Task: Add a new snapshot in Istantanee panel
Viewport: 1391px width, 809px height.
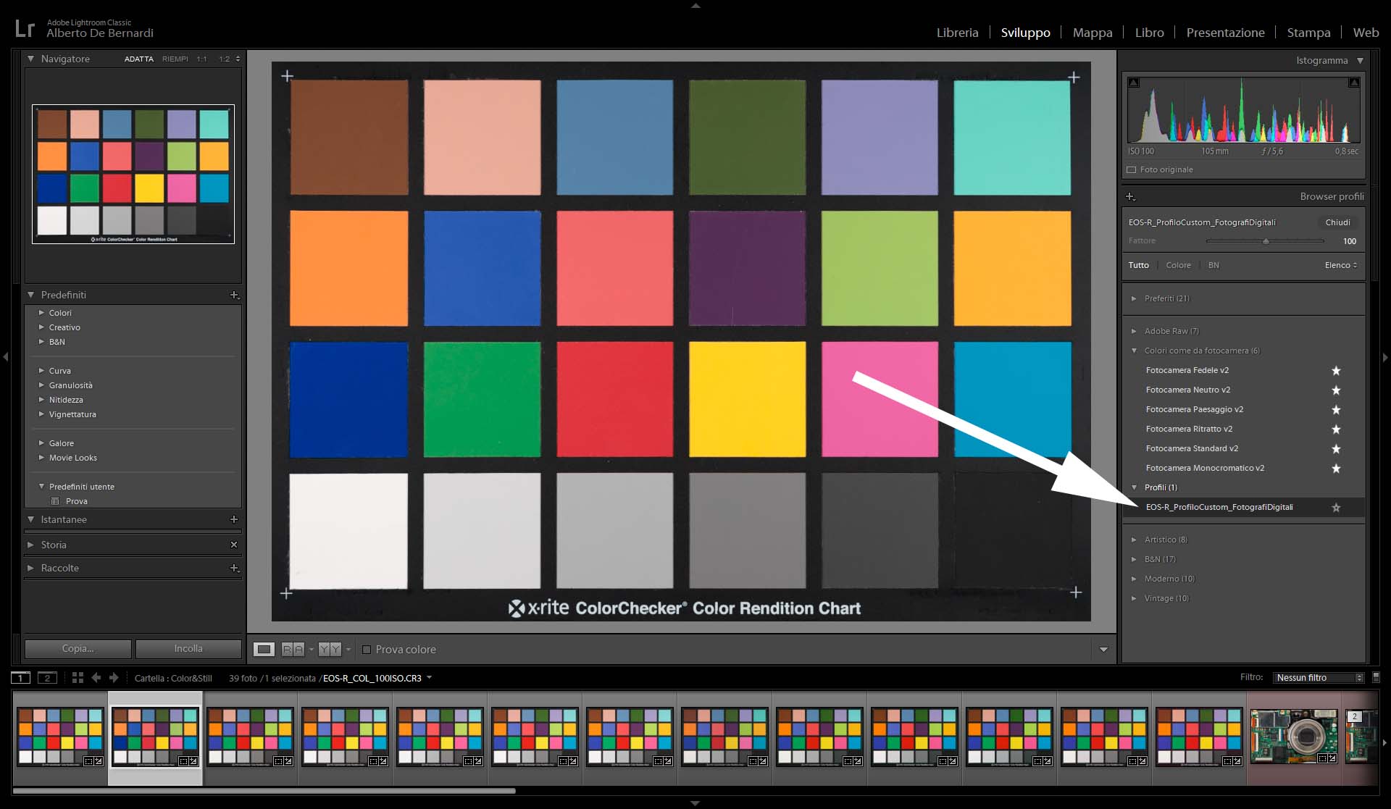Action: coord(234,519)
